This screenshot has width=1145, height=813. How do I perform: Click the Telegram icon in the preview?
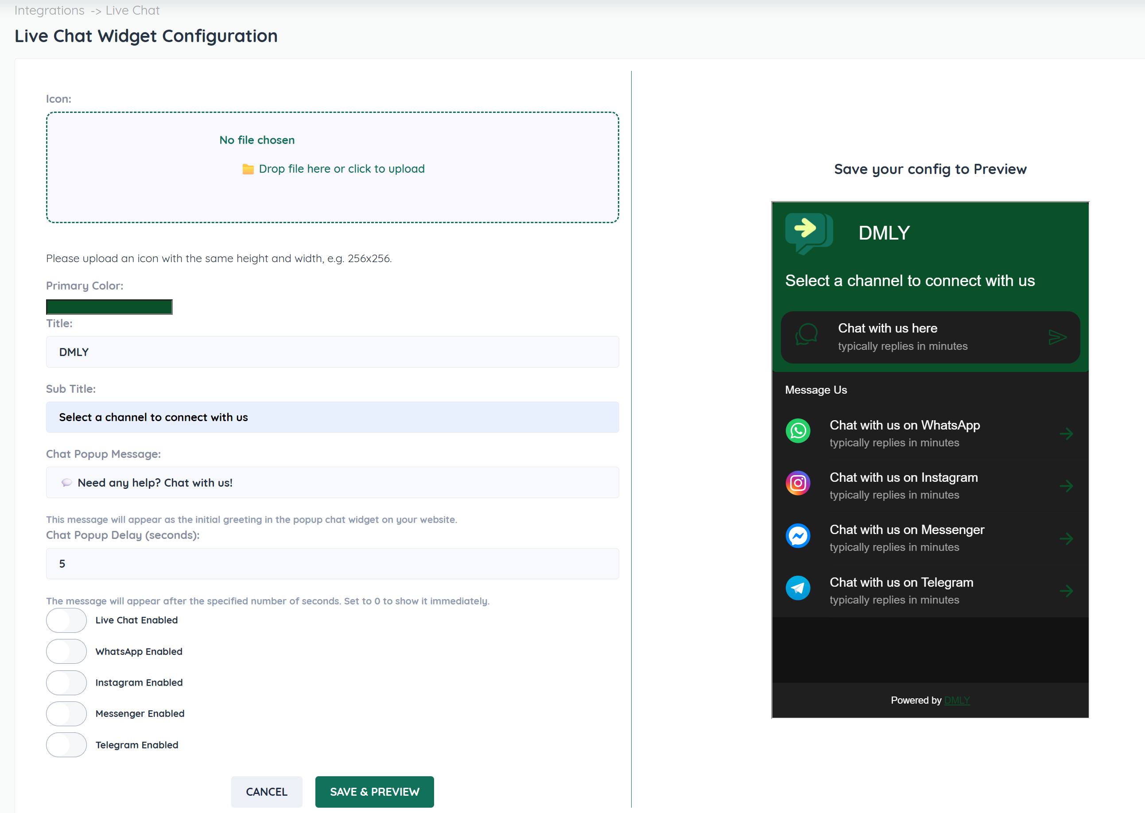point(798,588)
